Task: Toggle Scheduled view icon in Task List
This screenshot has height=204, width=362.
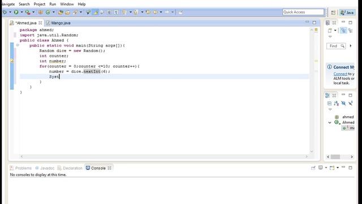Action: pos(351,31)
